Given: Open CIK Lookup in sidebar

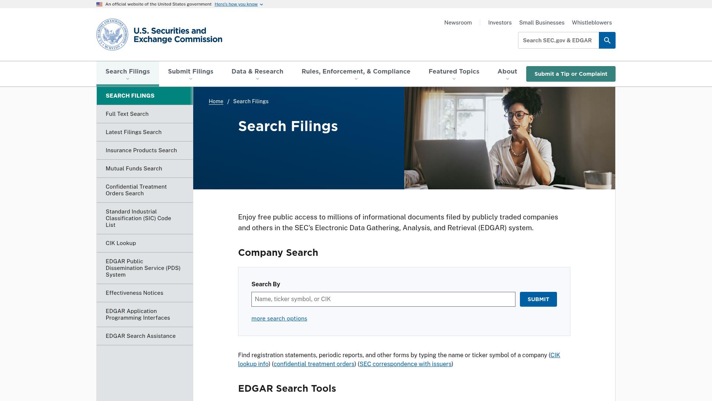Looking at the screenshot, I should (145, 243).
